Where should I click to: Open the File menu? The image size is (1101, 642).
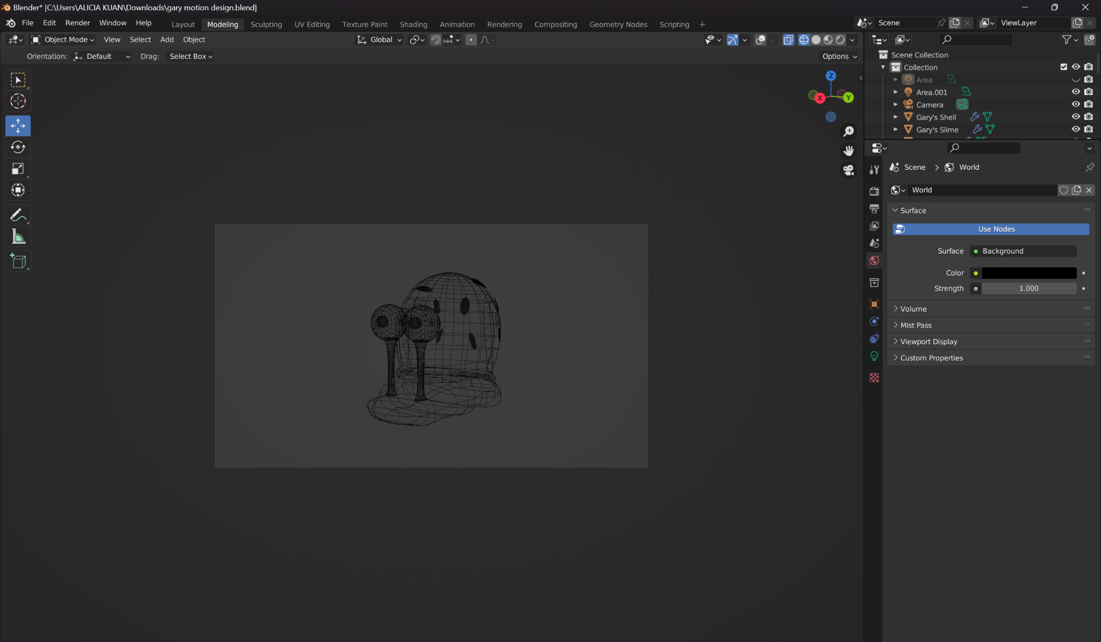[x=27, y=23]
